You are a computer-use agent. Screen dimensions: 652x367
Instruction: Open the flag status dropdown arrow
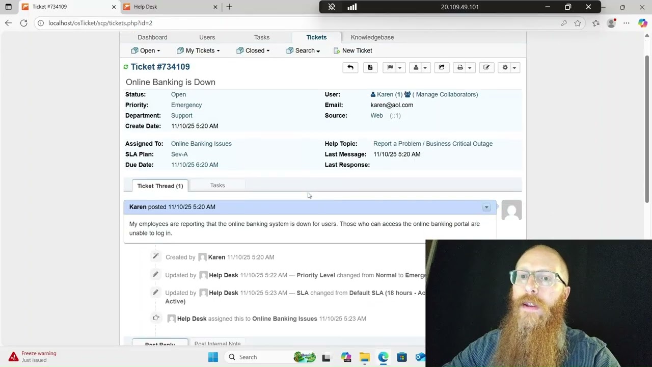400,67
